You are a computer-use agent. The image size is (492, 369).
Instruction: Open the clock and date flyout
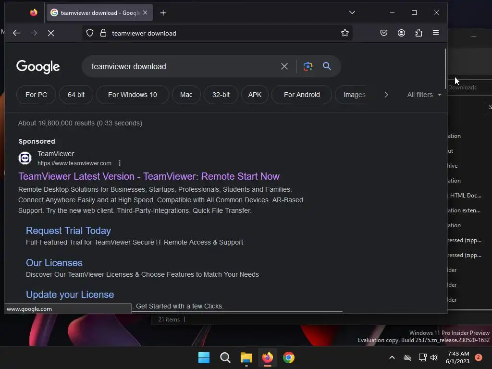click(458, 357)
